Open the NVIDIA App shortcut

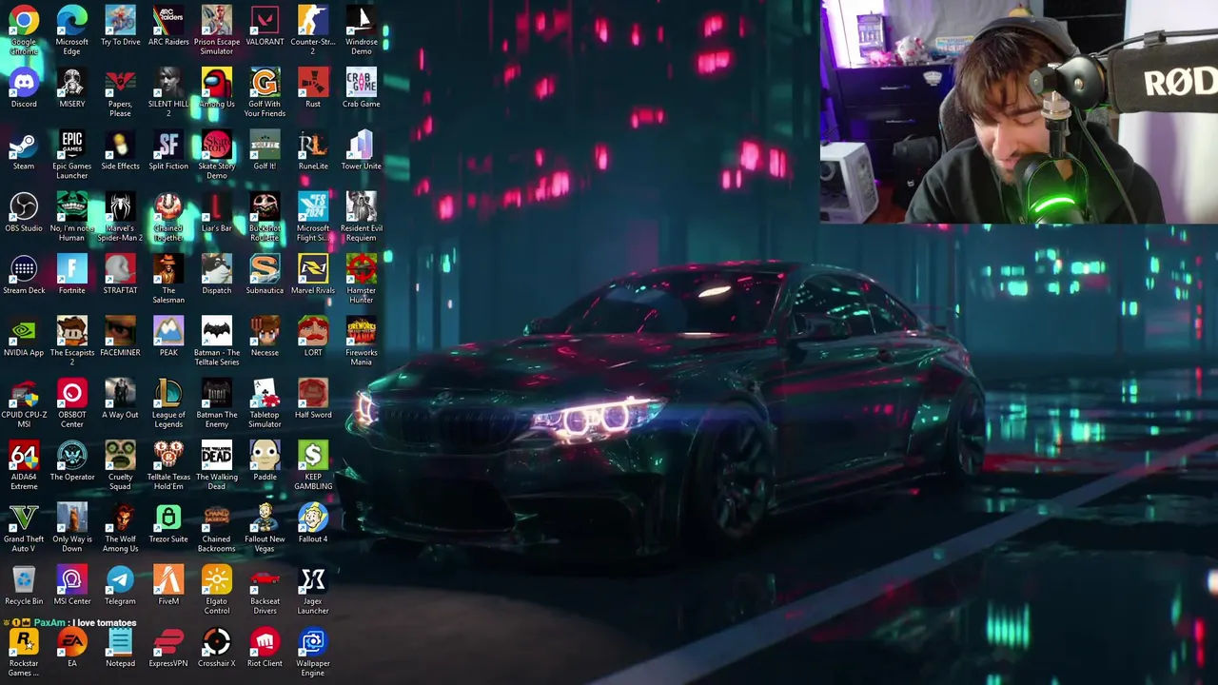(x=24, y=331)
